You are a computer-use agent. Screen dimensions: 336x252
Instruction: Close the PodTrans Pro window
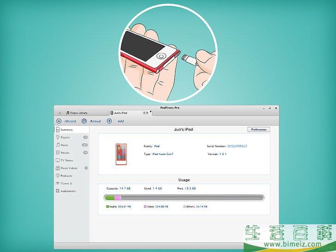coord(276,108)
